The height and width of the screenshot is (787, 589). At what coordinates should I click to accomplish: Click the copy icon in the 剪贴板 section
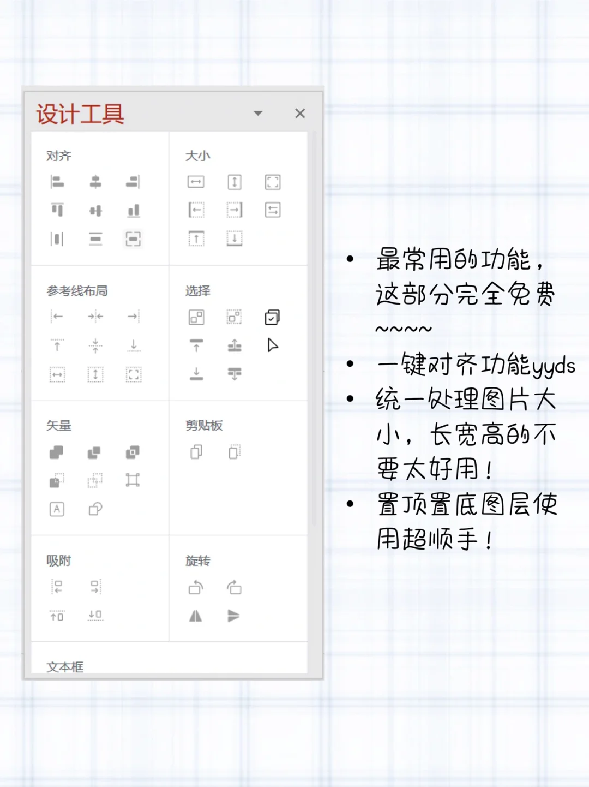pos(196,452)
